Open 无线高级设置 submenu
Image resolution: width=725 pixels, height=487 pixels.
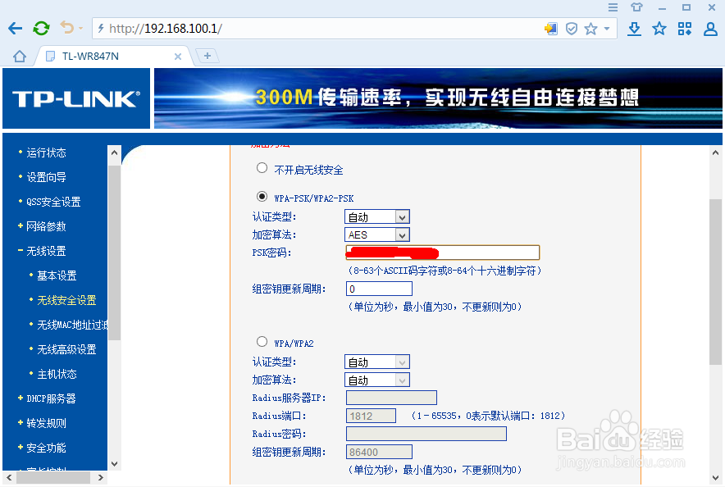pyautogui.click(x=66, y=349)
